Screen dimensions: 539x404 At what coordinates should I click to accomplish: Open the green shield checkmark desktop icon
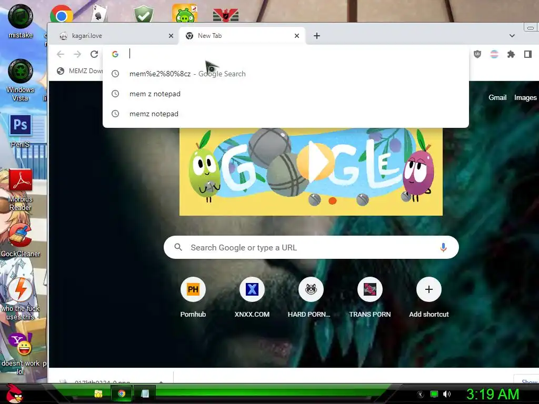[144, 14]
